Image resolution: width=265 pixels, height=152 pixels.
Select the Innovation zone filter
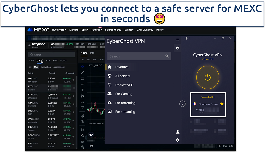point(46,67)
